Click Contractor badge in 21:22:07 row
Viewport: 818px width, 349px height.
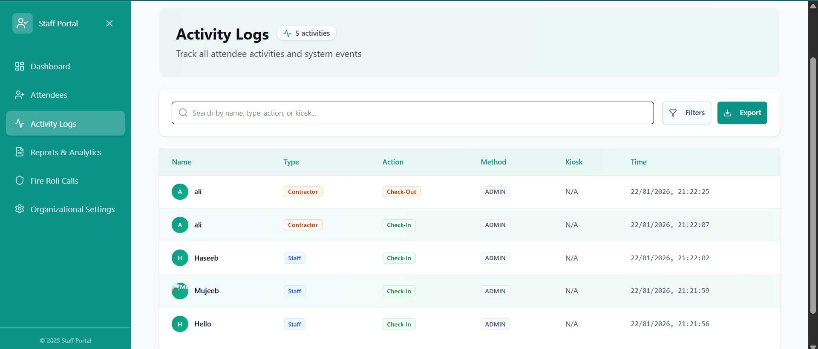[303, 225]
